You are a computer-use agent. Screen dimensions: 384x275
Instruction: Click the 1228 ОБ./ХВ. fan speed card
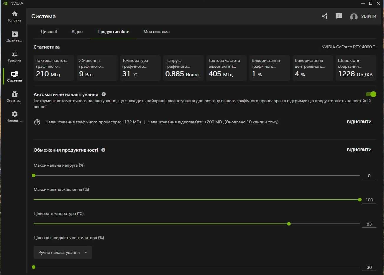click(356, 68)
